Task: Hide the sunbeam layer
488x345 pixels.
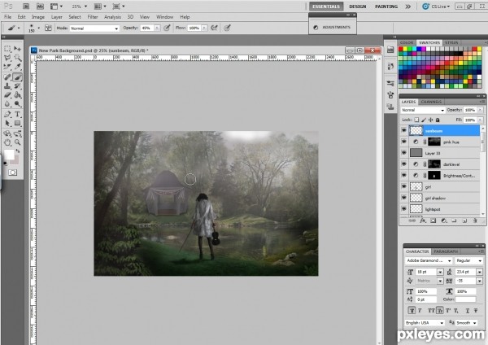Action: coord(404,130)
